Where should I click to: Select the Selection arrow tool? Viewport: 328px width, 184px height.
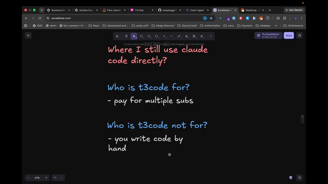click(x=134, y=36)
